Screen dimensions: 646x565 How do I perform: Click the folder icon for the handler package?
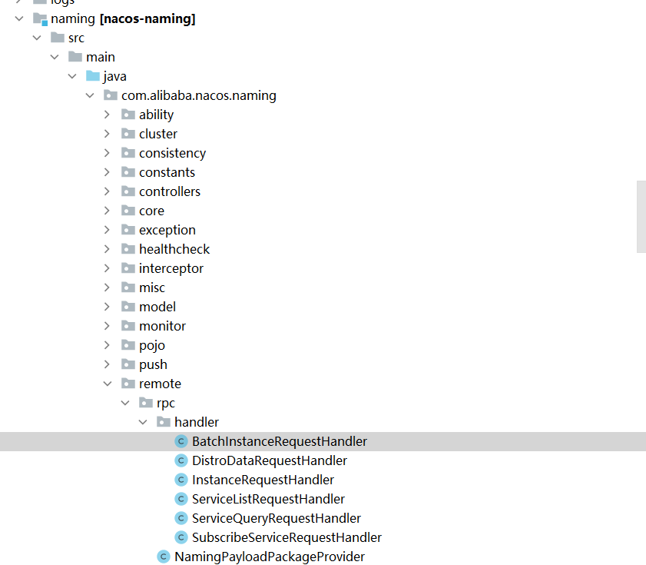pos(162,421)
